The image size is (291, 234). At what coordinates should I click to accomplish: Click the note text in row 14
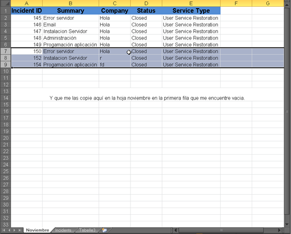pyautogui.click(x=147, y=98)
